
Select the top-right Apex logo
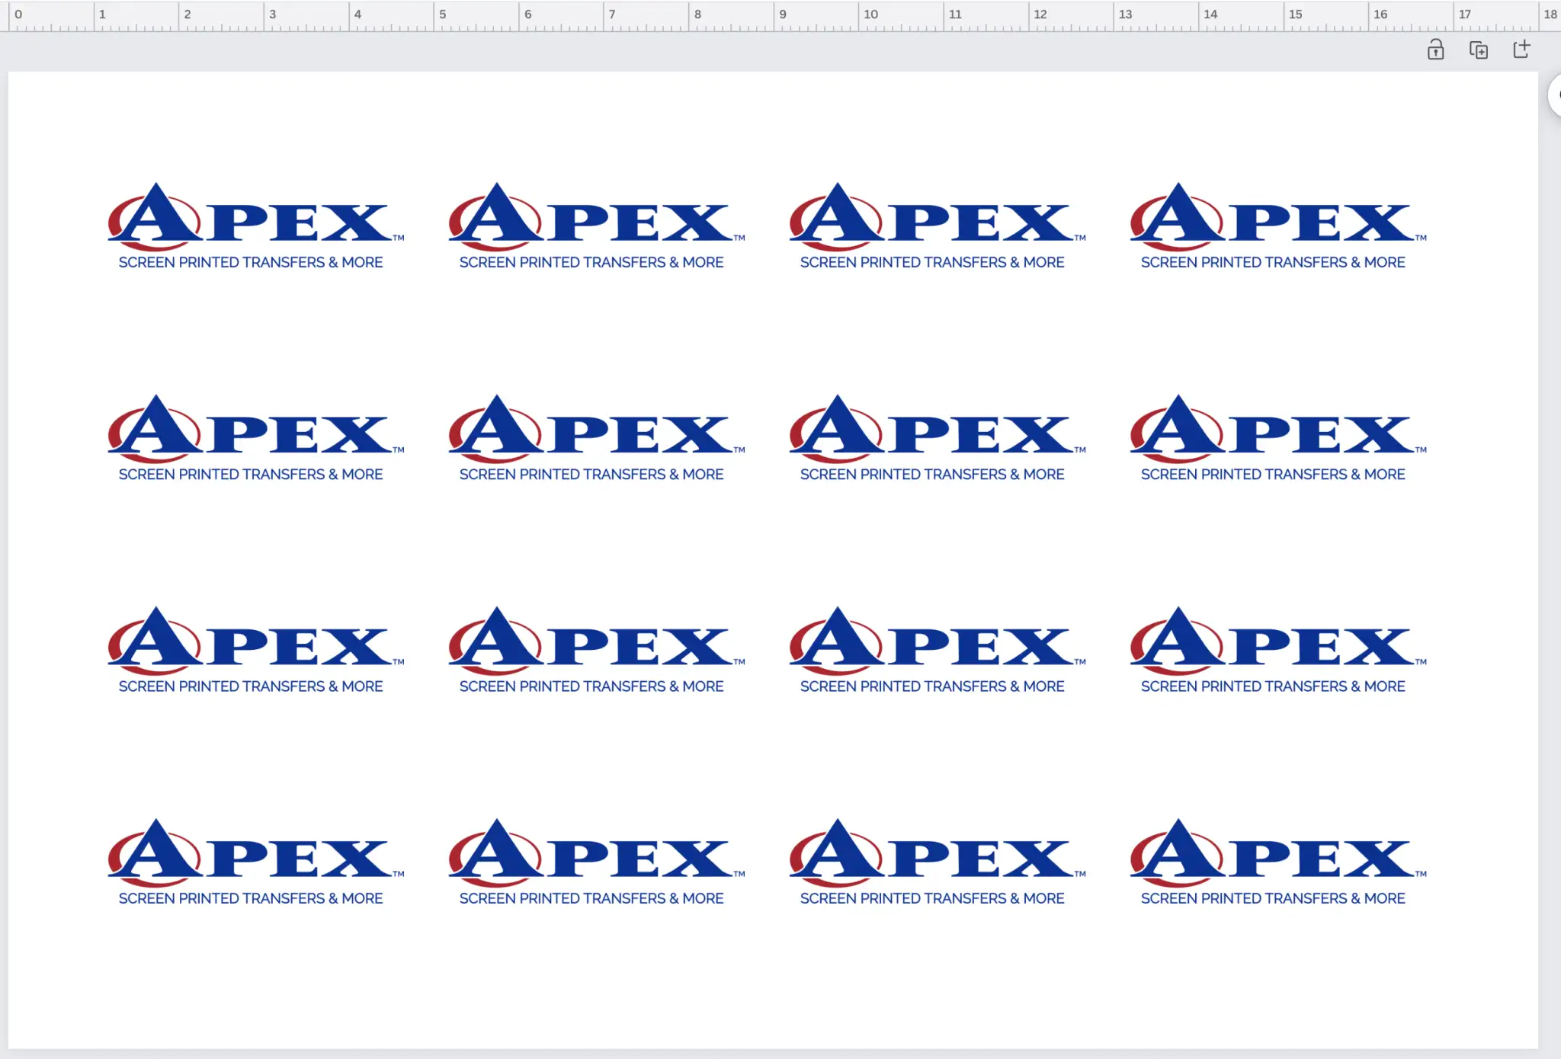[x=1277, y=226]
